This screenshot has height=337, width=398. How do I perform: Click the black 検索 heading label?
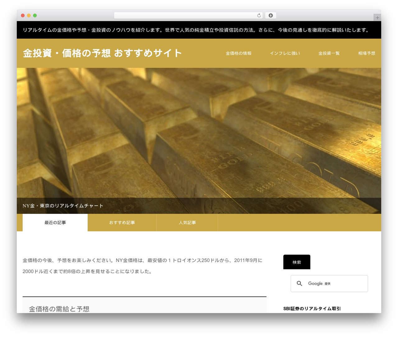[x=297, y=262]
